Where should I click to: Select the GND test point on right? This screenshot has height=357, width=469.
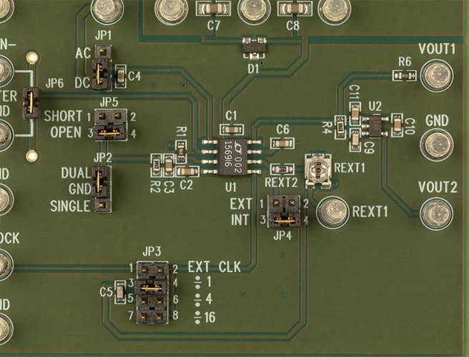(x=437, y=145)
